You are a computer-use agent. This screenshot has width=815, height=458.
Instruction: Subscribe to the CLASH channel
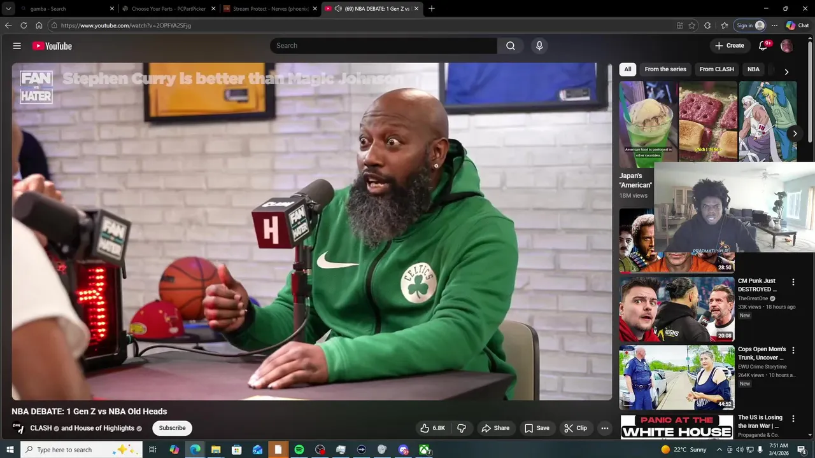172,428
